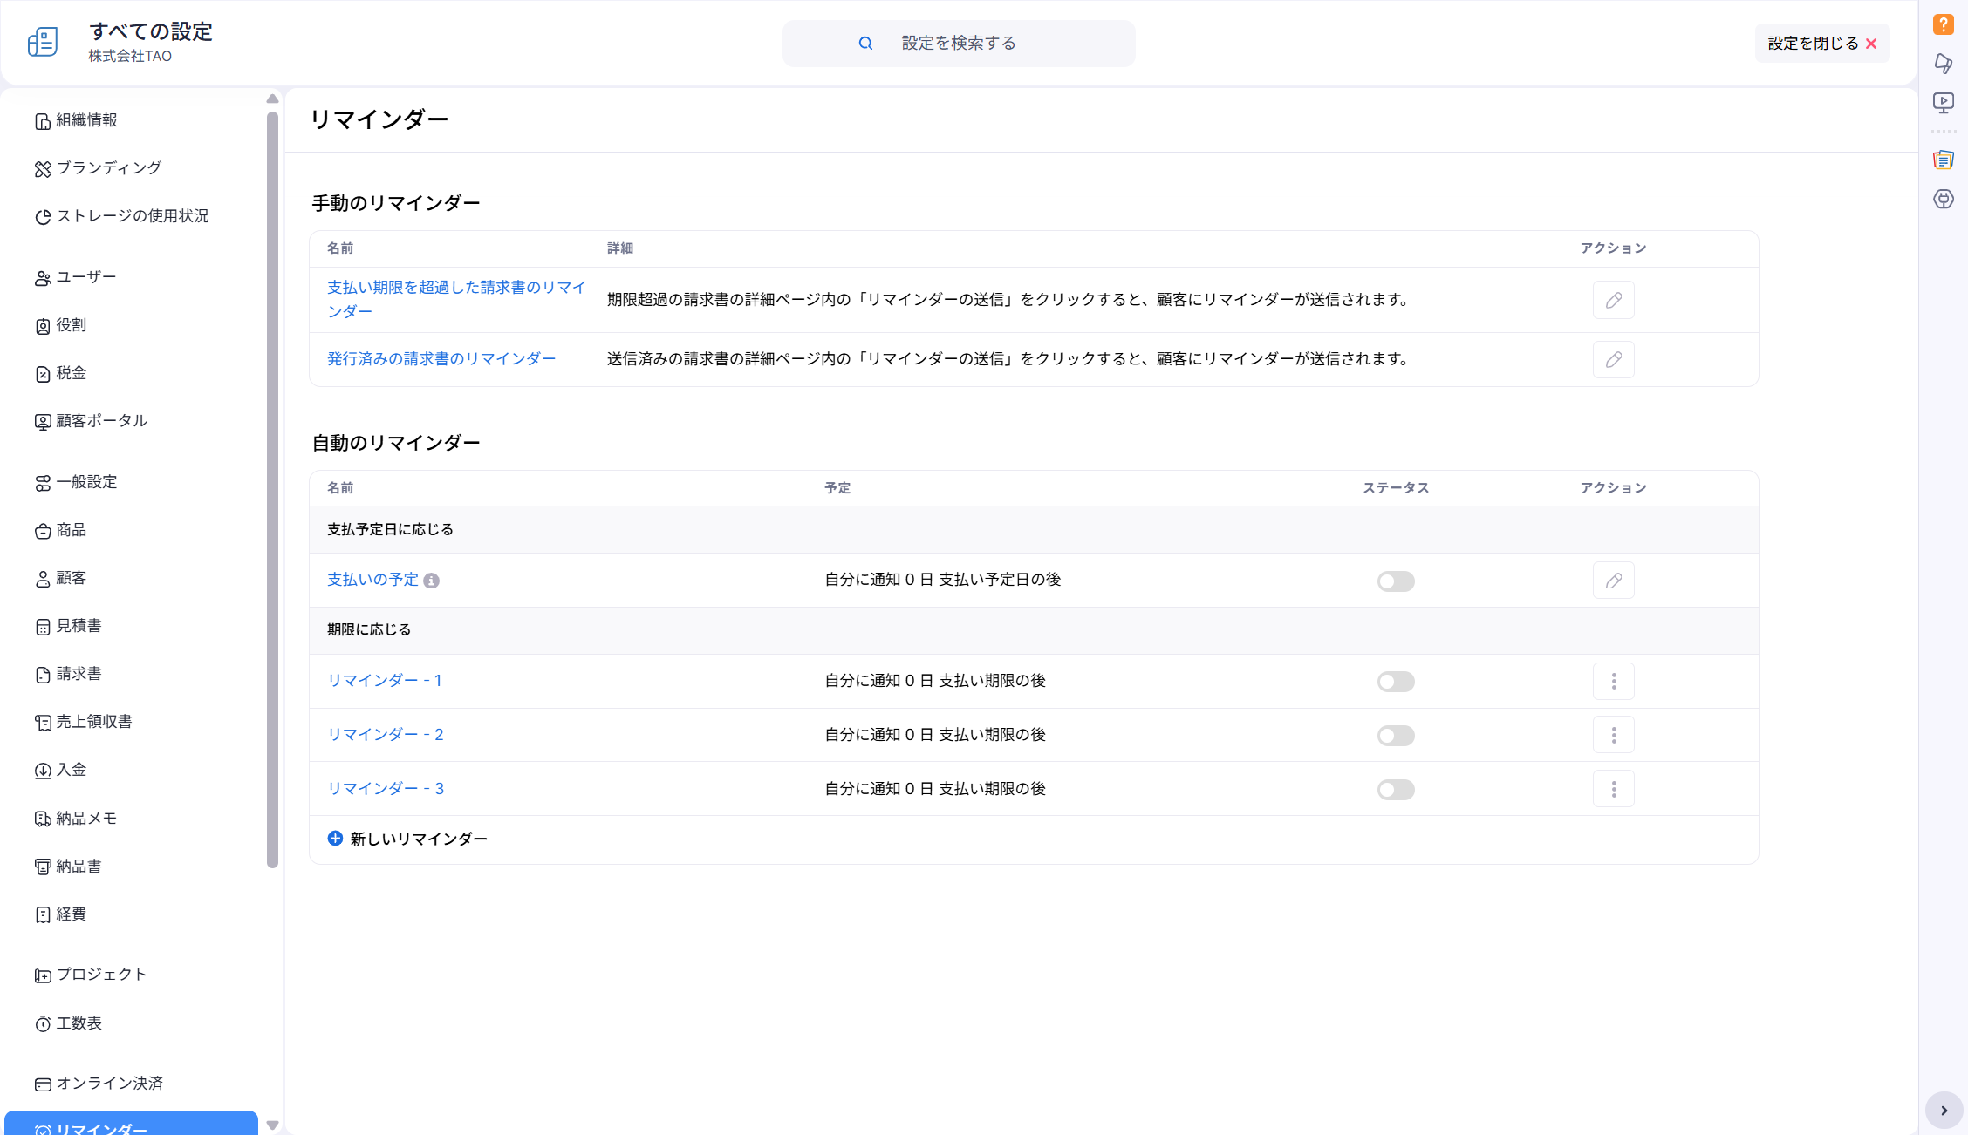Click edit pencil for 発行済みの請求書のリマインダー

coord(1613,359)
